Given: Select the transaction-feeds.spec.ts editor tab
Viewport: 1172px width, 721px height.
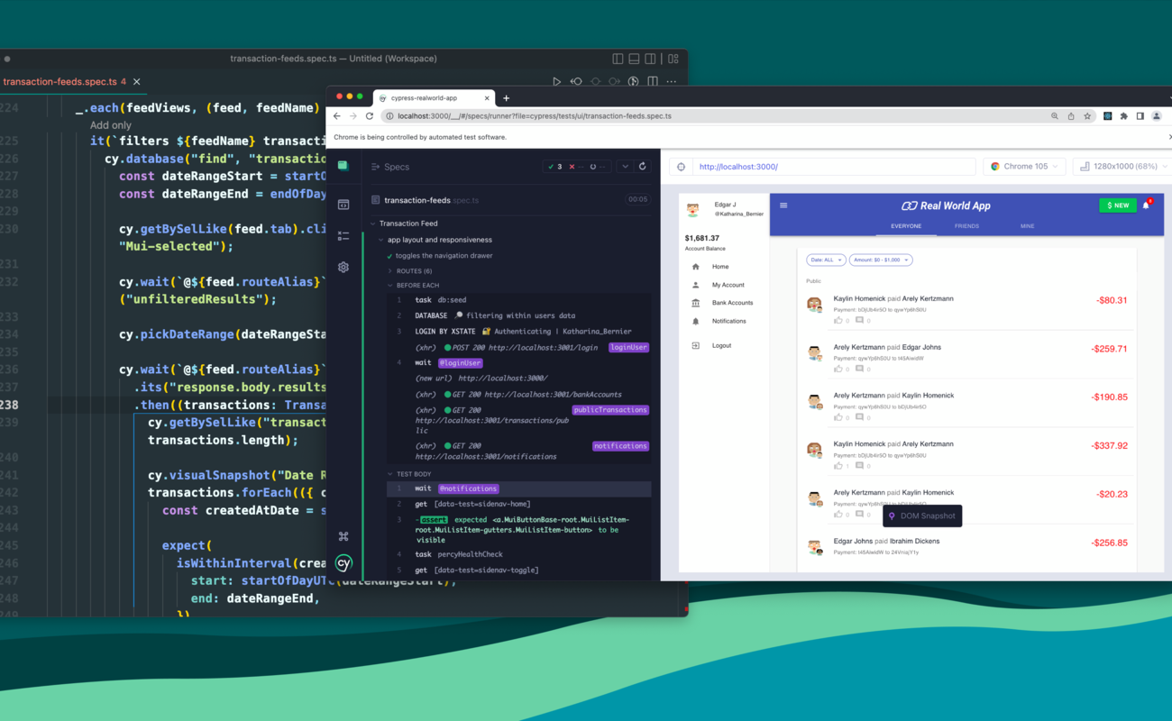Looking at the screenshot, I should coord(60,82).
